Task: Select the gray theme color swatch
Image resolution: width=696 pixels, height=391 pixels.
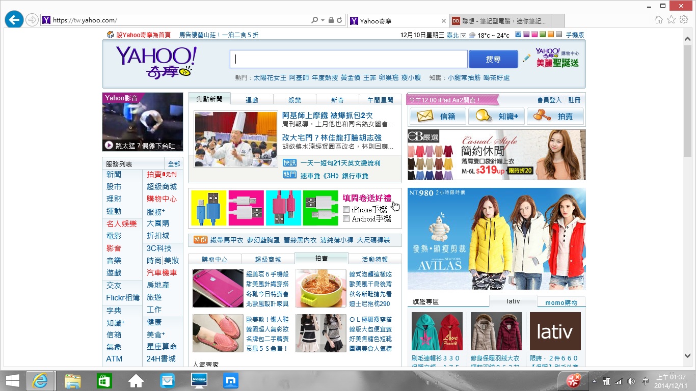Action: [559, 35]
